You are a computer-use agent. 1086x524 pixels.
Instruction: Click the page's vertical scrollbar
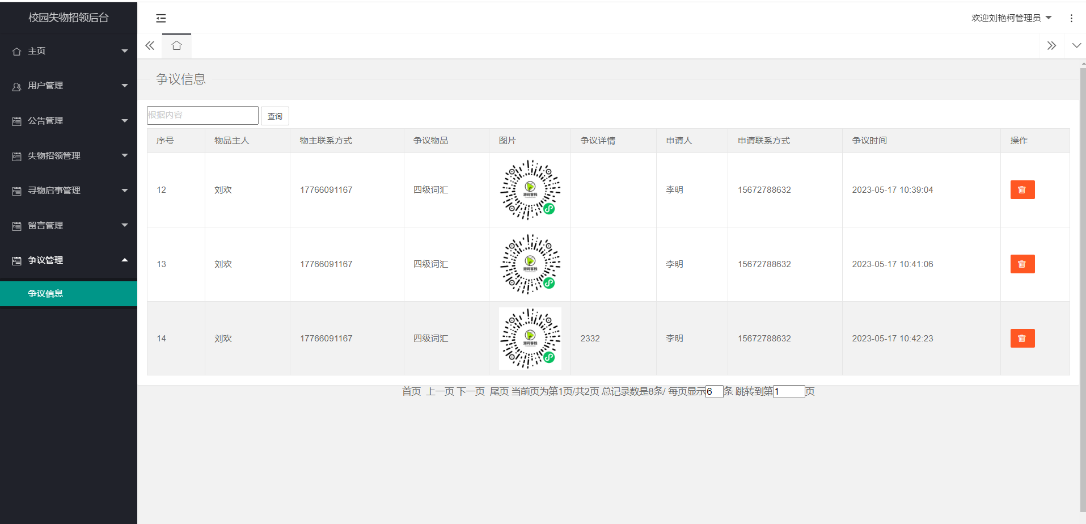pos(1083,289)
